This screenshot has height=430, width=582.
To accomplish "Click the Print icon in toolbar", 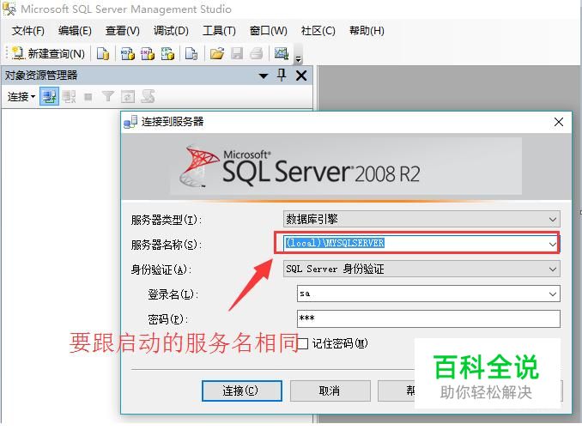I will [257, 54].
